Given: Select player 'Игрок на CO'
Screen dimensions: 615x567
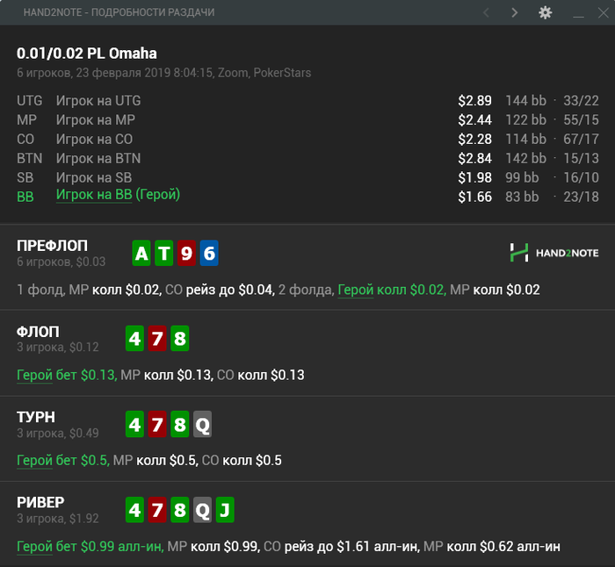Looking at the screenshot, I should pyautogui.click(x=95, y=139).
